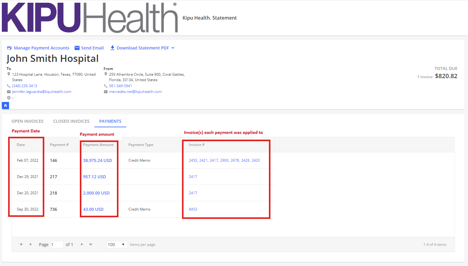Click the Download Statement PDF download icon
The height and width of the screenshot is (266, 468).
(112, 48)
